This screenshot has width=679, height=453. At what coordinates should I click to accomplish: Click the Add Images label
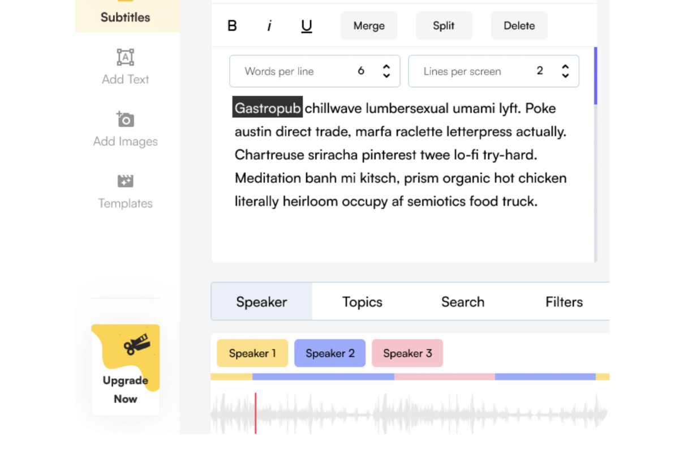(126, 142)
